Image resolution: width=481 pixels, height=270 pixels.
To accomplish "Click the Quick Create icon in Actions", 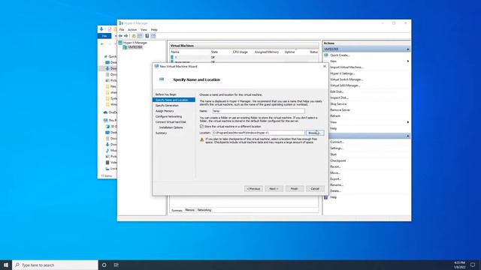I will [326, 55].
